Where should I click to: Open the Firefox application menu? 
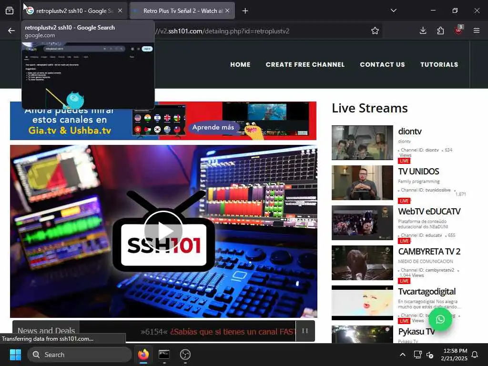(477, 30)
